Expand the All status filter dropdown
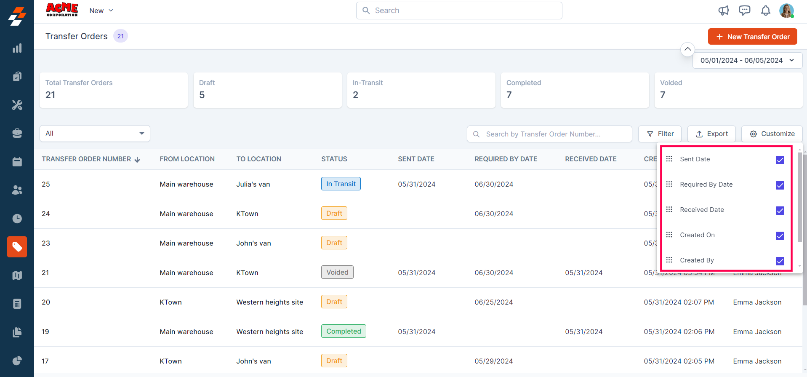The image size is (807, 377). coord(95,134)
